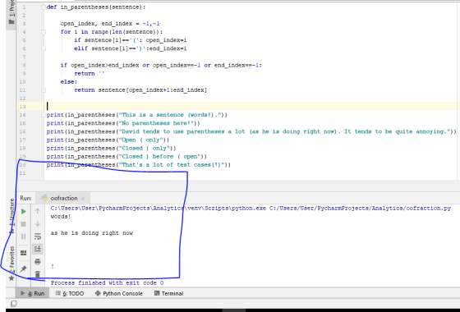Open the 4: Run tool window button

(33, 293)
